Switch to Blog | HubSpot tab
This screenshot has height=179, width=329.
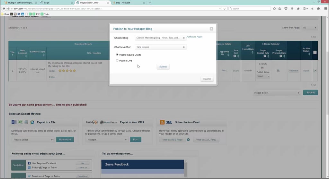click(129, 3)
